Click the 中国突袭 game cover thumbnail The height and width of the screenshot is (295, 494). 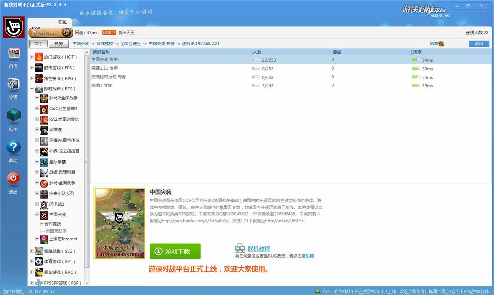[120, 224]
